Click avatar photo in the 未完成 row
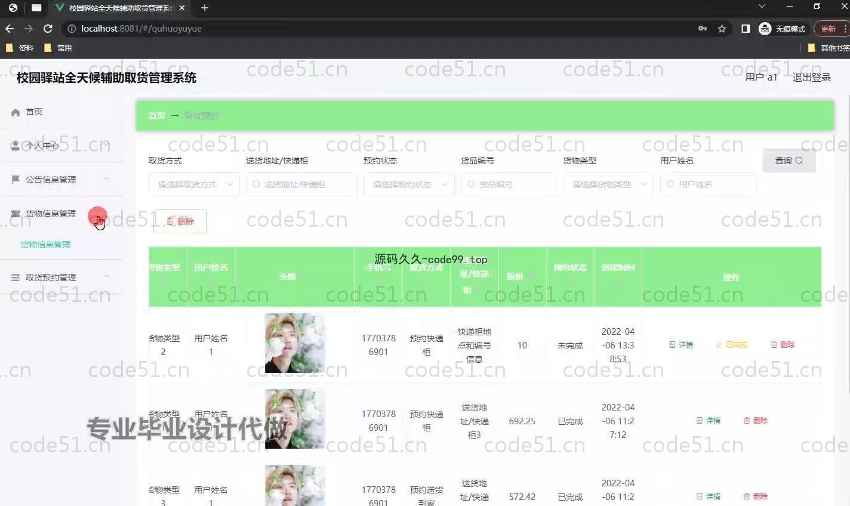This screenshot has width=850, height=506. pos(295,344)
